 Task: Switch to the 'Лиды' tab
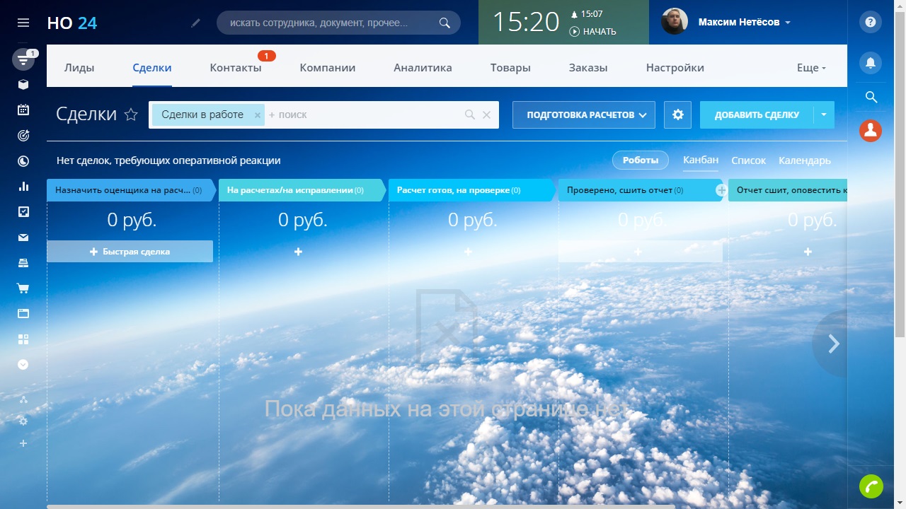click(79, 68)
